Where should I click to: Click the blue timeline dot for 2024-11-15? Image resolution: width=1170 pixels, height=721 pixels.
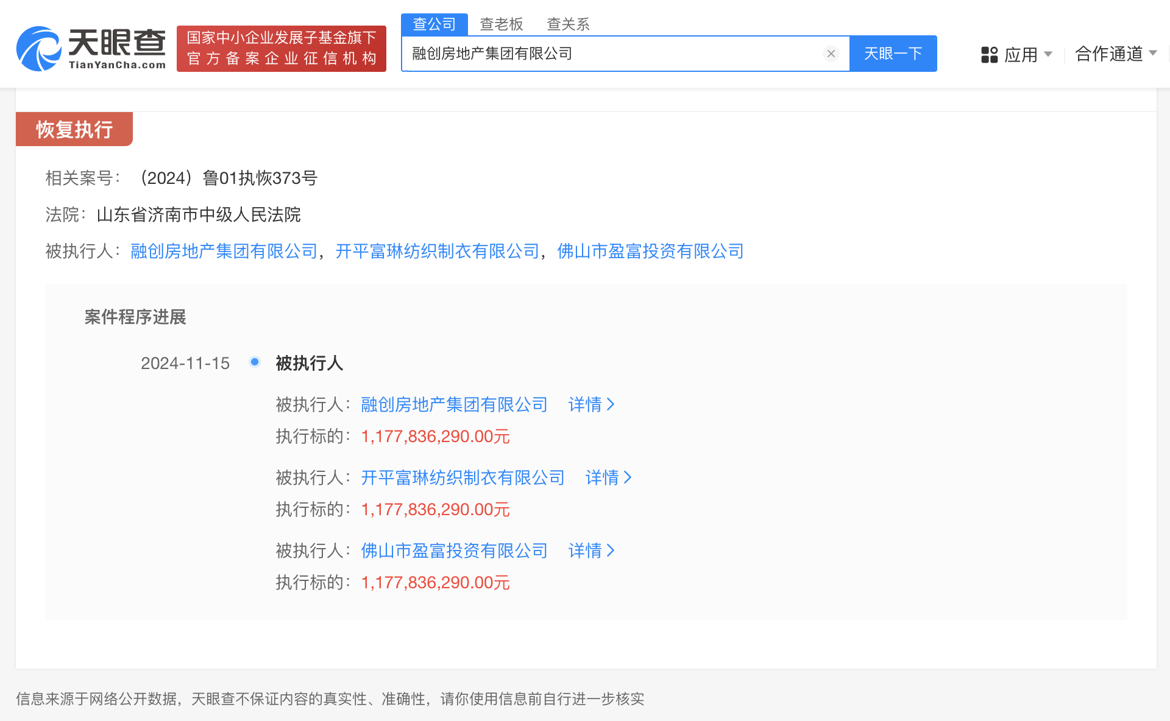pyautogui.click(x=255, y=362)
